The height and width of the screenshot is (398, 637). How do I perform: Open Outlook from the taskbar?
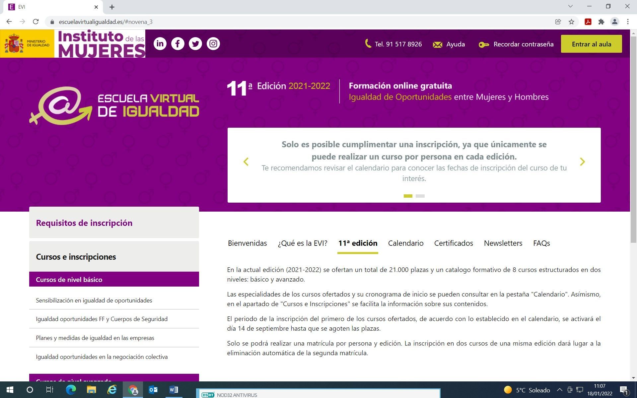click(x=153, y=390)
